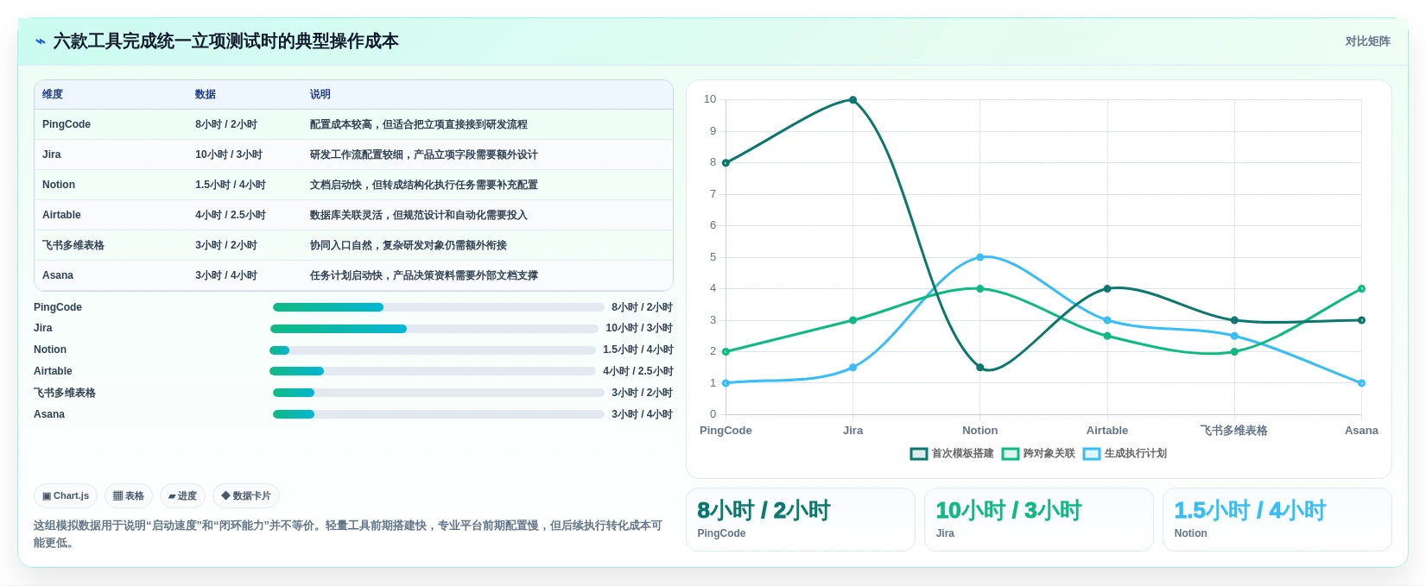
Task: Select the 进度 tag chip
Action: point(182,496)
